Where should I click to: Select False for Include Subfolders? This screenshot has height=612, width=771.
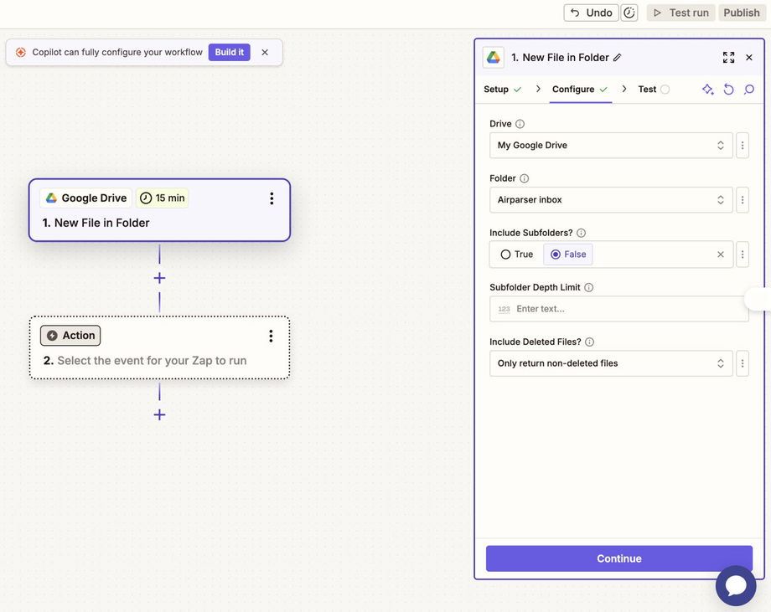568,255
